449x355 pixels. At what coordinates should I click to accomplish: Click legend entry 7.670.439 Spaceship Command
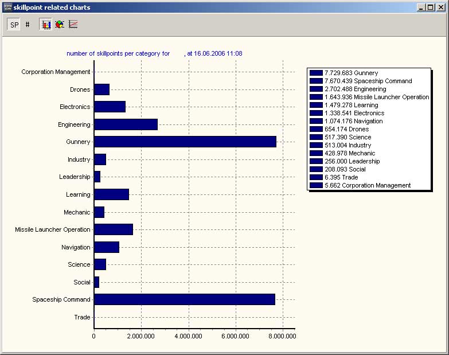coord(368,81)
